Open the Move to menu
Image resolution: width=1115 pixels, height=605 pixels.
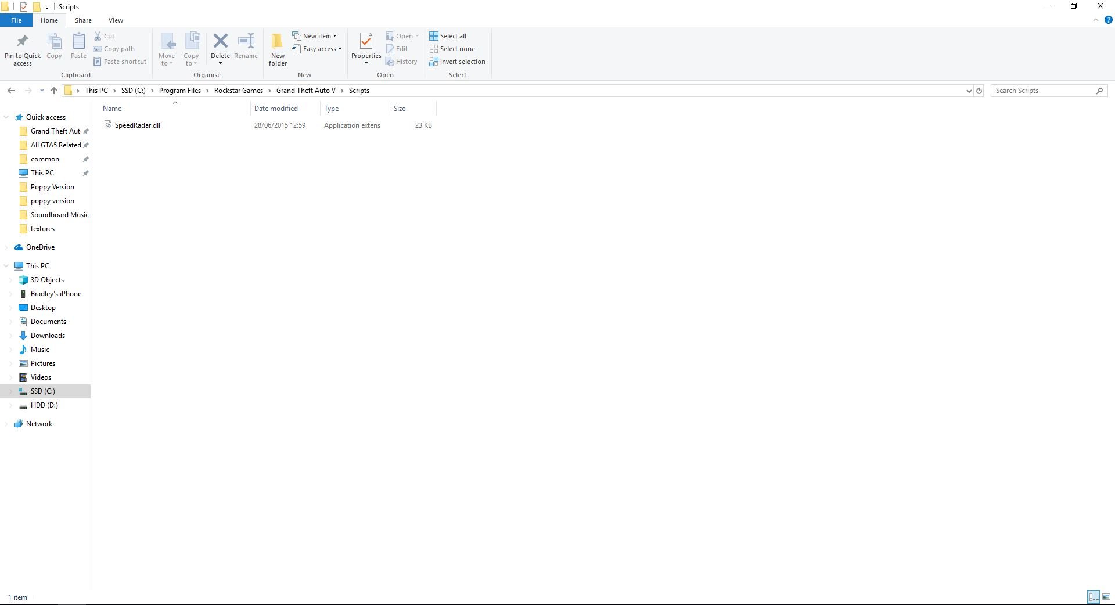(167, 49)
